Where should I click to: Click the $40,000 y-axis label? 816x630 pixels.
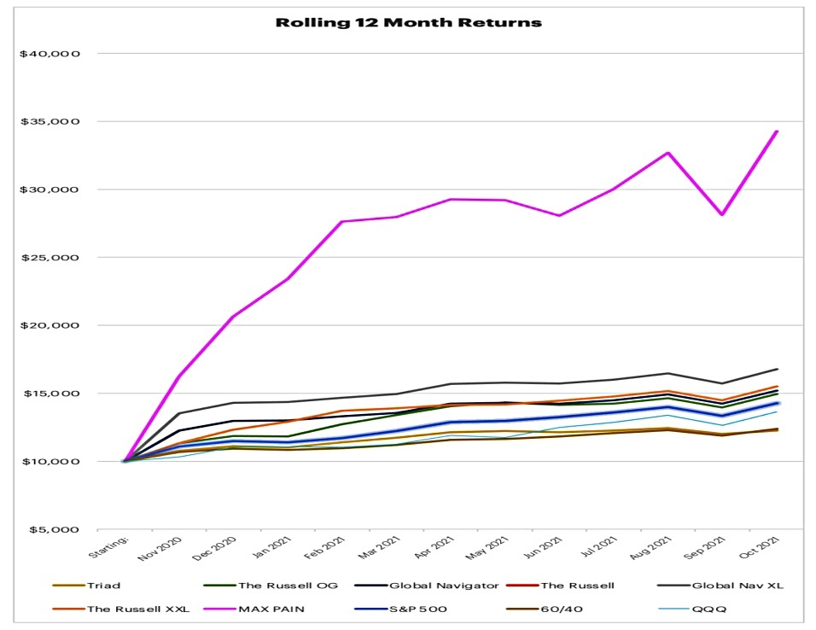[x=50, y=54]
